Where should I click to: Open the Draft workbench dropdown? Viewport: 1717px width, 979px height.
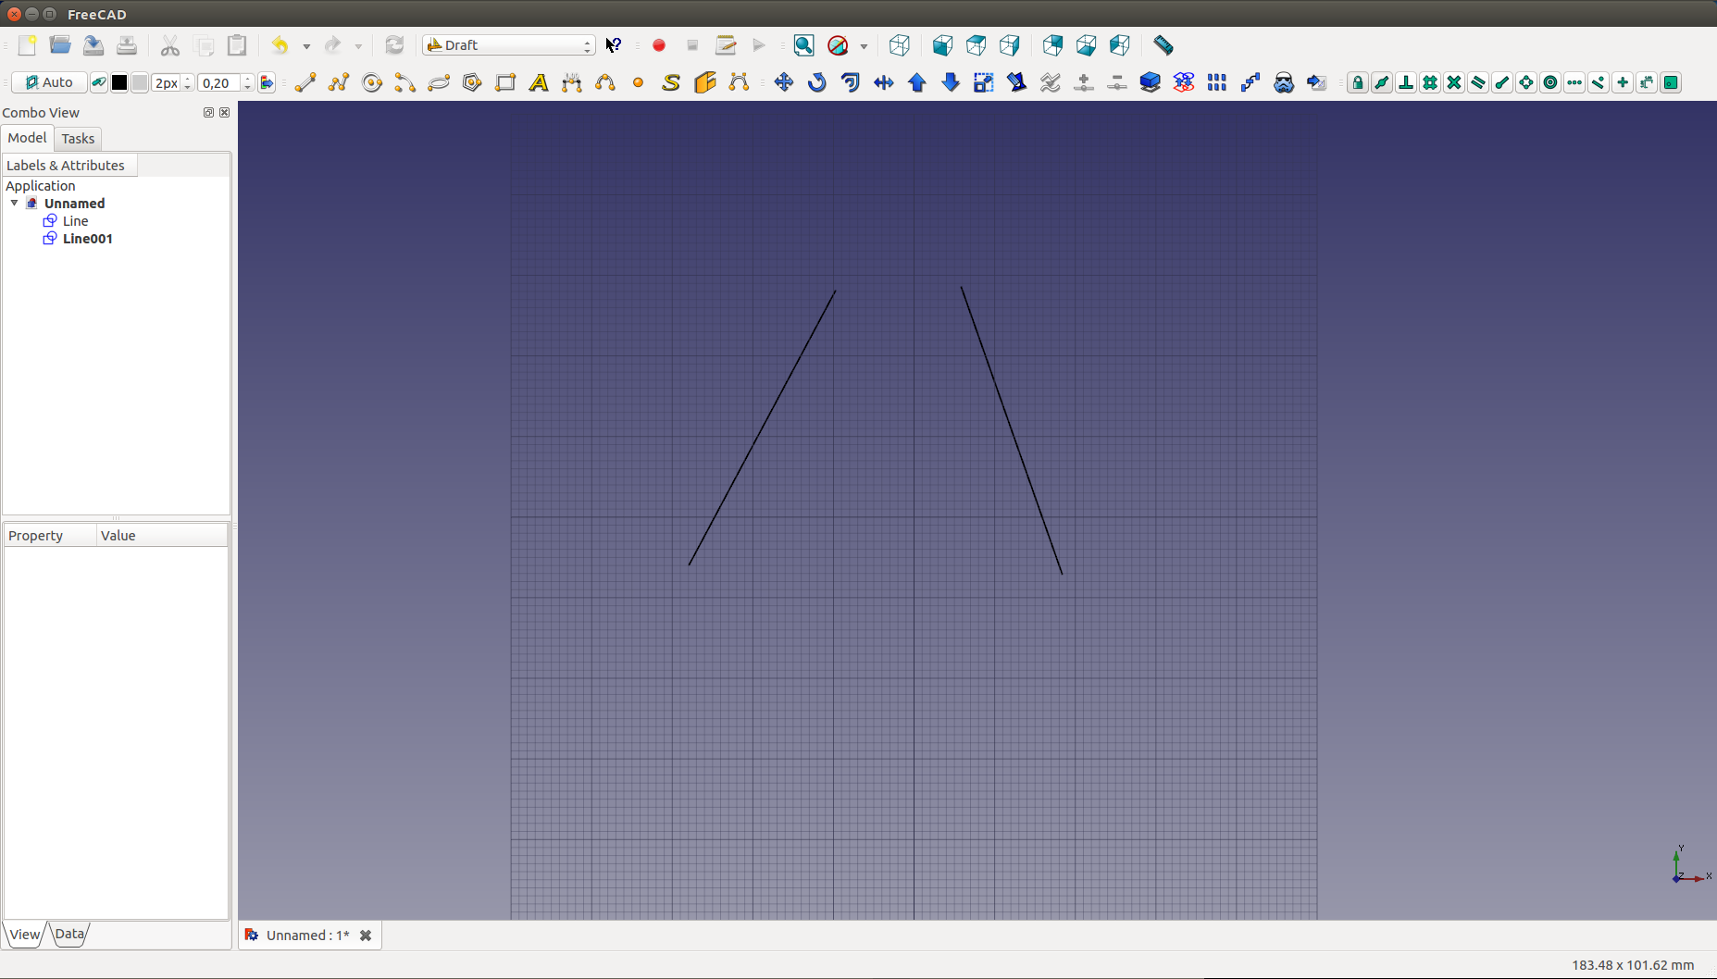pyautogui.click(x=508, y=45)
